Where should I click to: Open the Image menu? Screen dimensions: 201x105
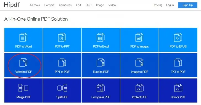pyautogui.click(x=100, y=5)
